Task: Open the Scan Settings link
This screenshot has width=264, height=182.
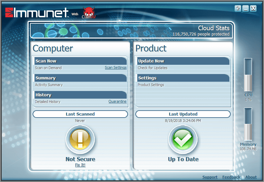Action: pyautogui.click(x=116, y=68)
